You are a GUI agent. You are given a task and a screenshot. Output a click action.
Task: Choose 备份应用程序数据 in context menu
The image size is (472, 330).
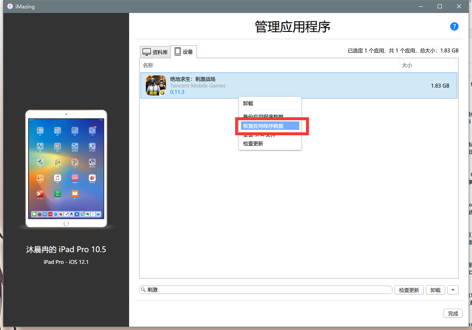(x=263, y=116)
